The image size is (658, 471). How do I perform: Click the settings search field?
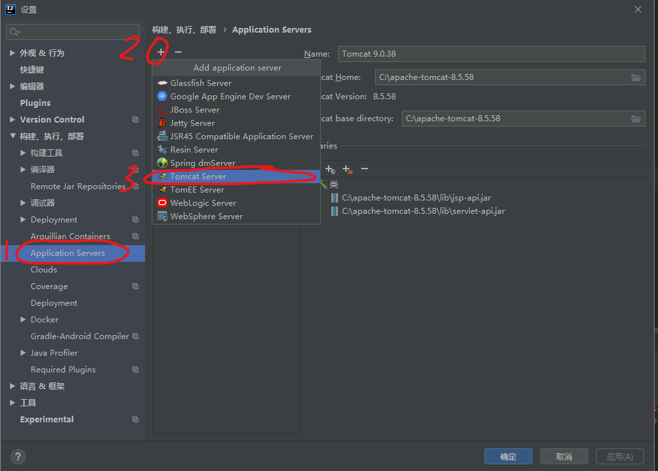pos(73,32)
